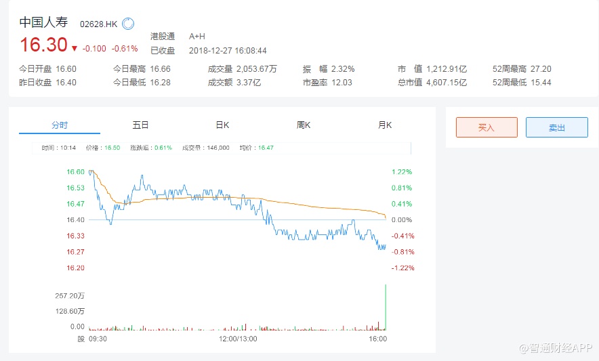Click the large 16.30 current price
The width and height of the screenshot is (599, 361).
[x=43, y=45]
